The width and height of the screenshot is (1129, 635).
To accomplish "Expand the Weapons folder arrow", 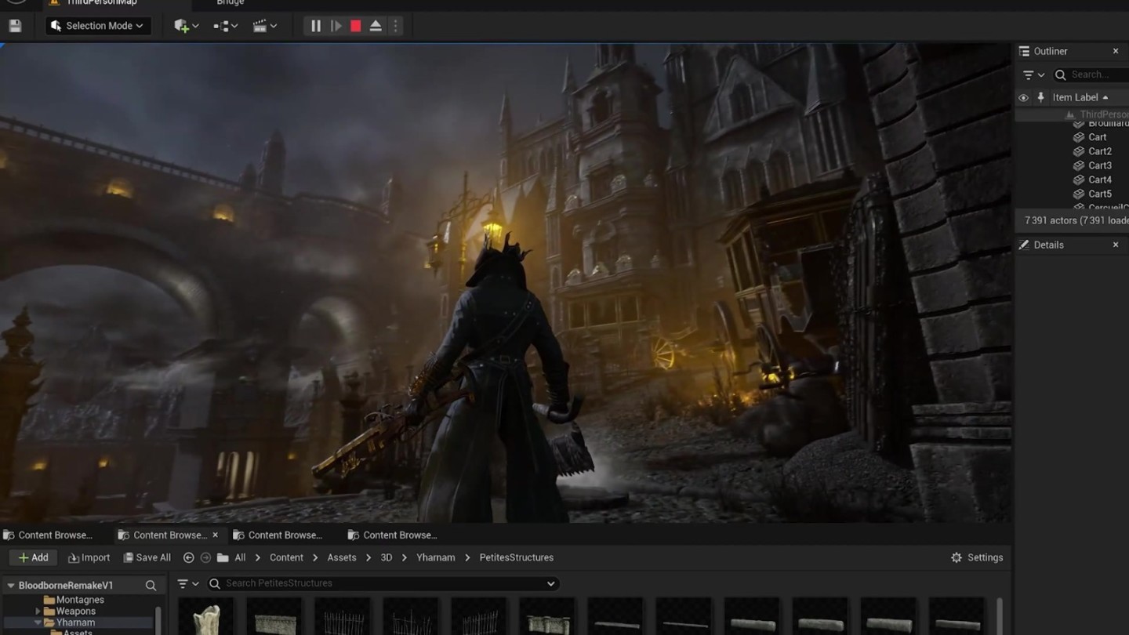I will click(38, 611).
